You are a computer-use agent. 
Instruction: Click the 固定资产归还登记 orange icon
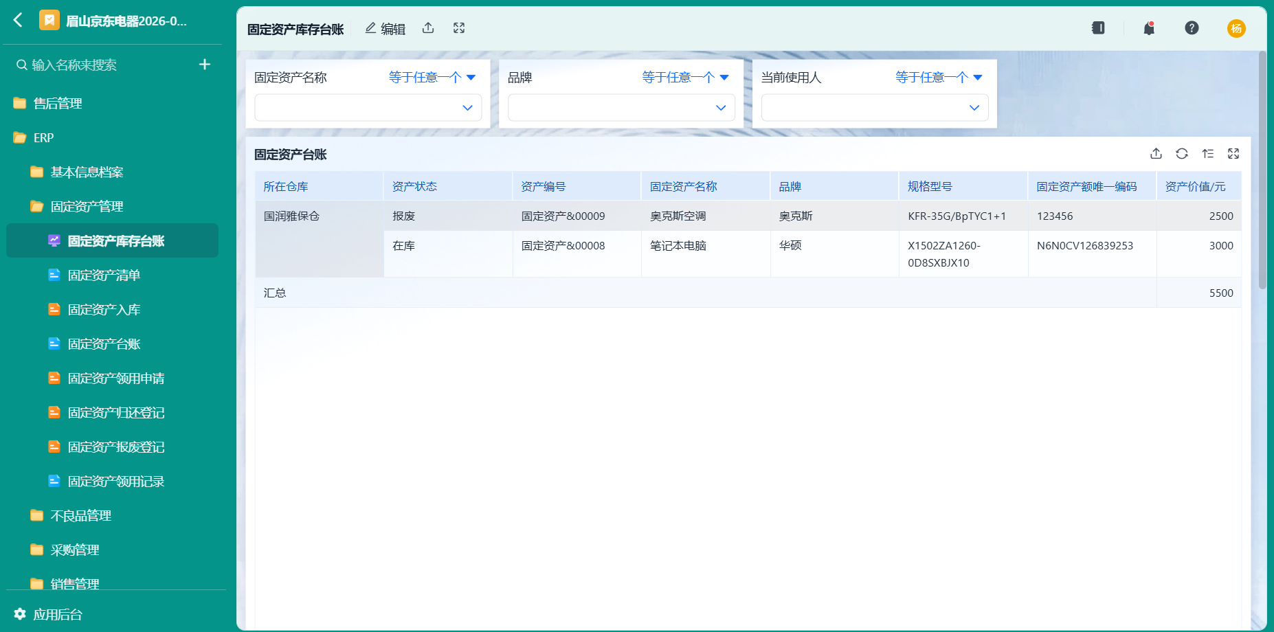54,412
